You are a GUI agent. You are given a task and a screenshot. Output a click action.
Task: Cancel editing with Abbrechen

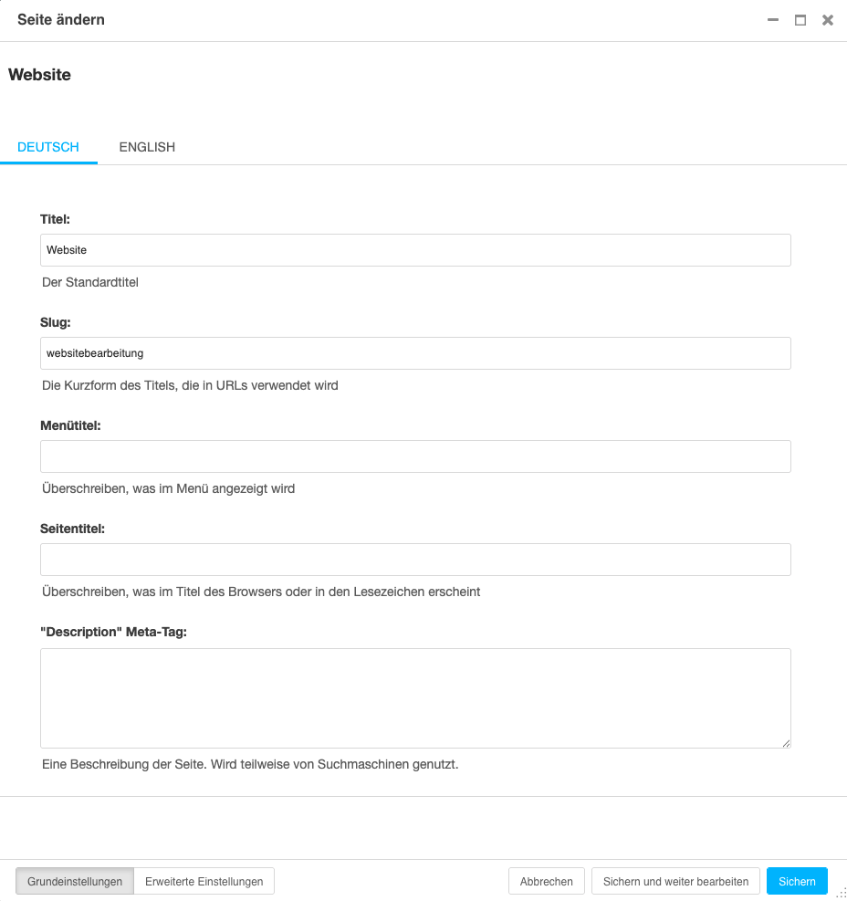[546, 880]
